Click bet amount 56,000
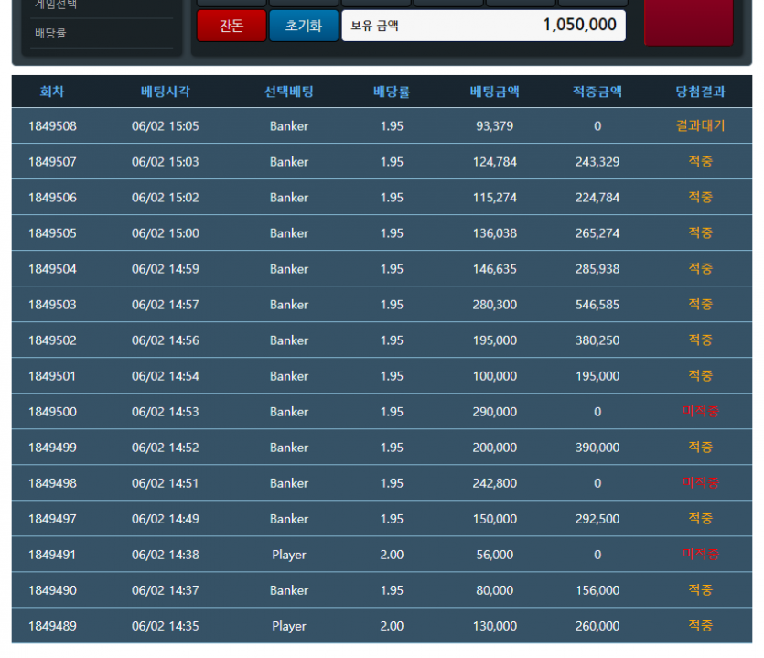The height and width of the screenshot is (658, 764). [495, 555]
